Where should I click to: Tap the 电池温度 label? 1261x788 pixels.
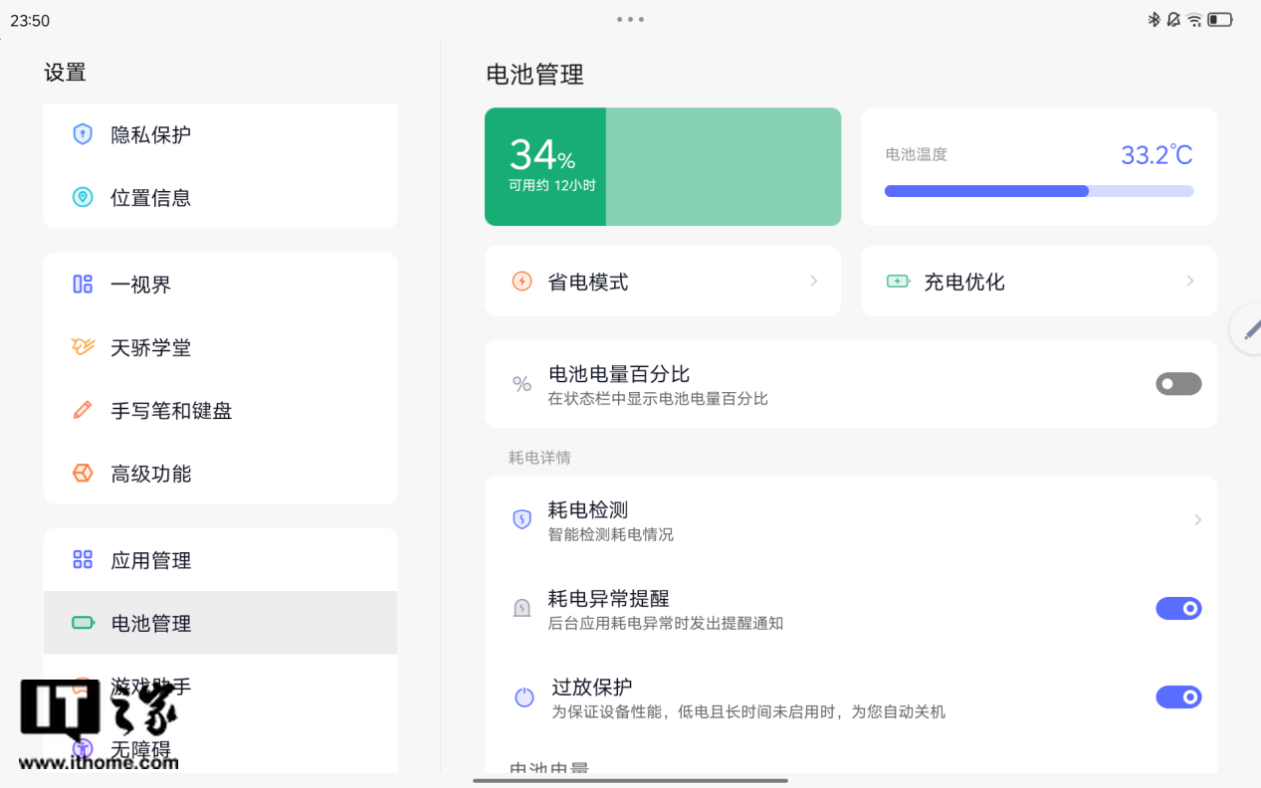(917, 154)
